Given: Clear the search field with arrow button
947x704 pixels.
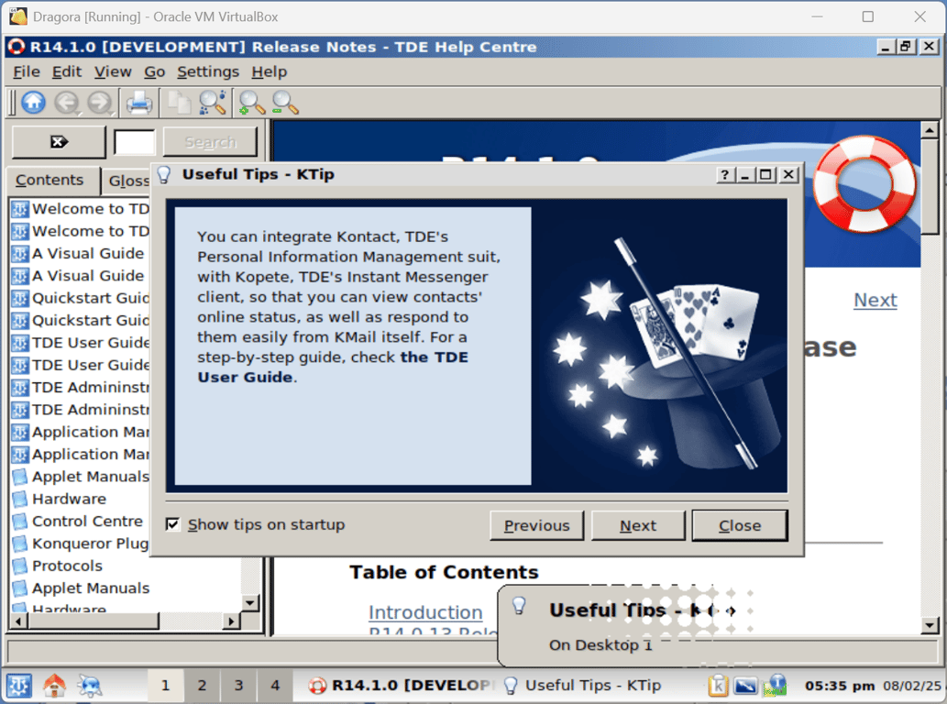Looking at the screenshot, I should coord(59,142).
